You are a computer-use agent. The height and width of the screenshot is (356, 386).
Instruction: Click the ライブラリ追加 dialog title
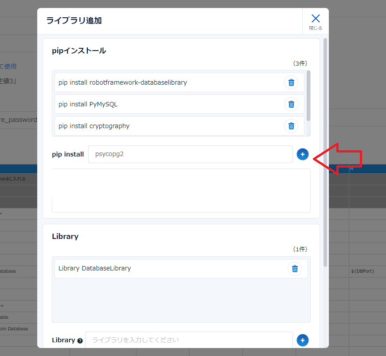pos(74,20)
